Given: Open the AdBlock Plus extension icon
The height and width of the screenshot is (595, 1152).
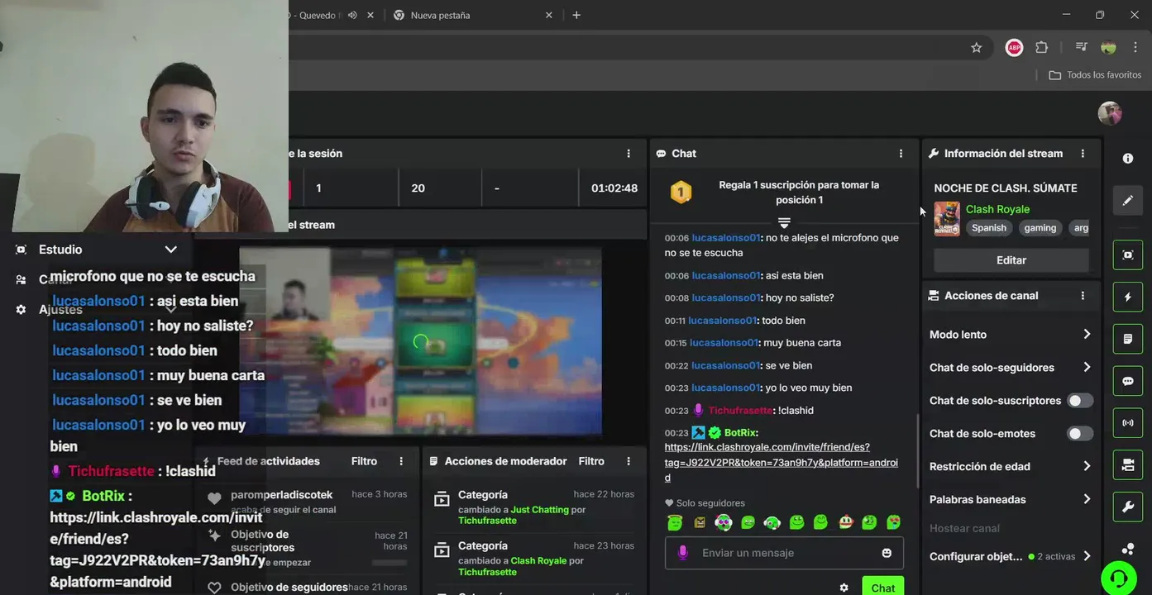Looking at the screenshot, I should pyautogui.click(x=1014, y=48).
